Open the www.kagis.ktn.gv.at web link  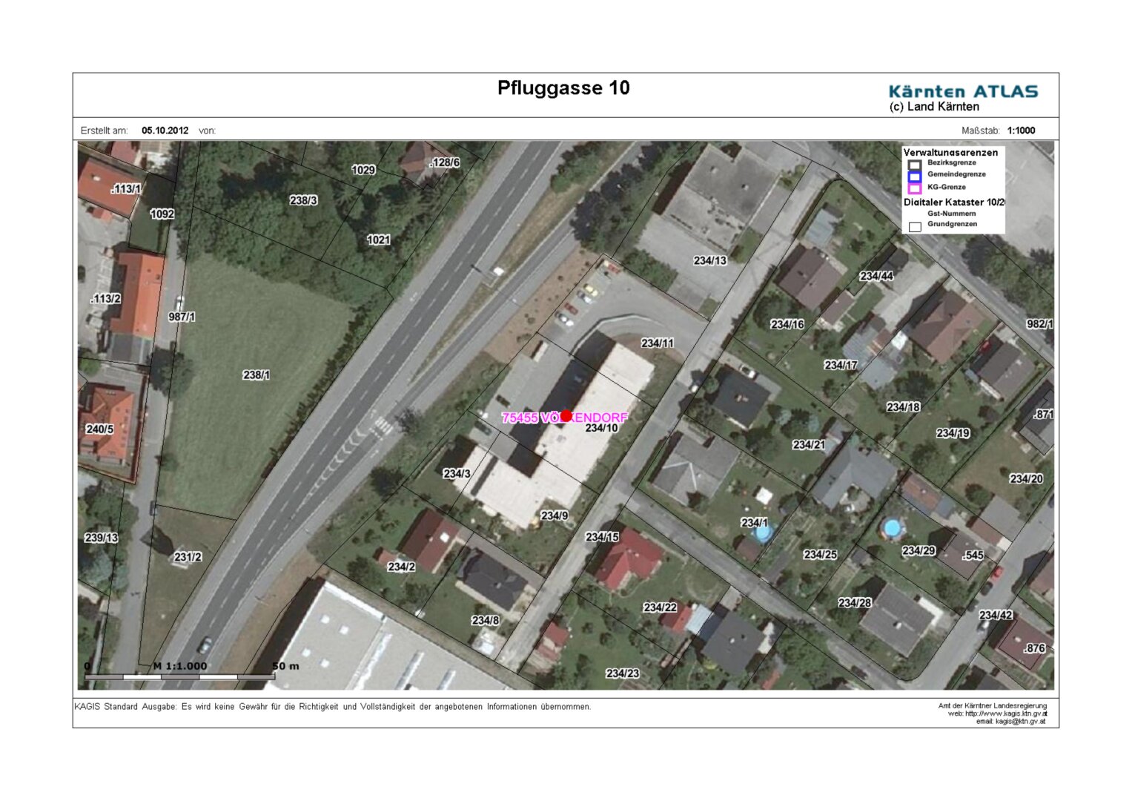tap(1006, 713)
